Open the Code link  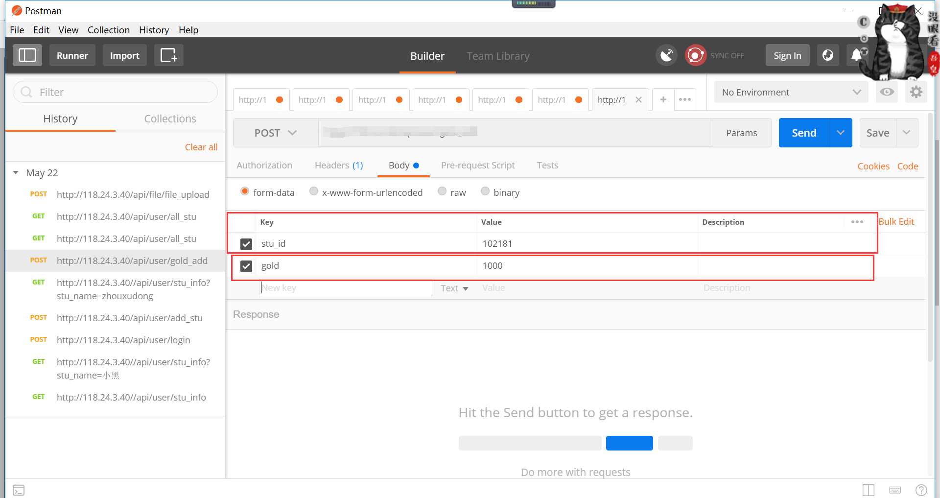pos(908,166)
